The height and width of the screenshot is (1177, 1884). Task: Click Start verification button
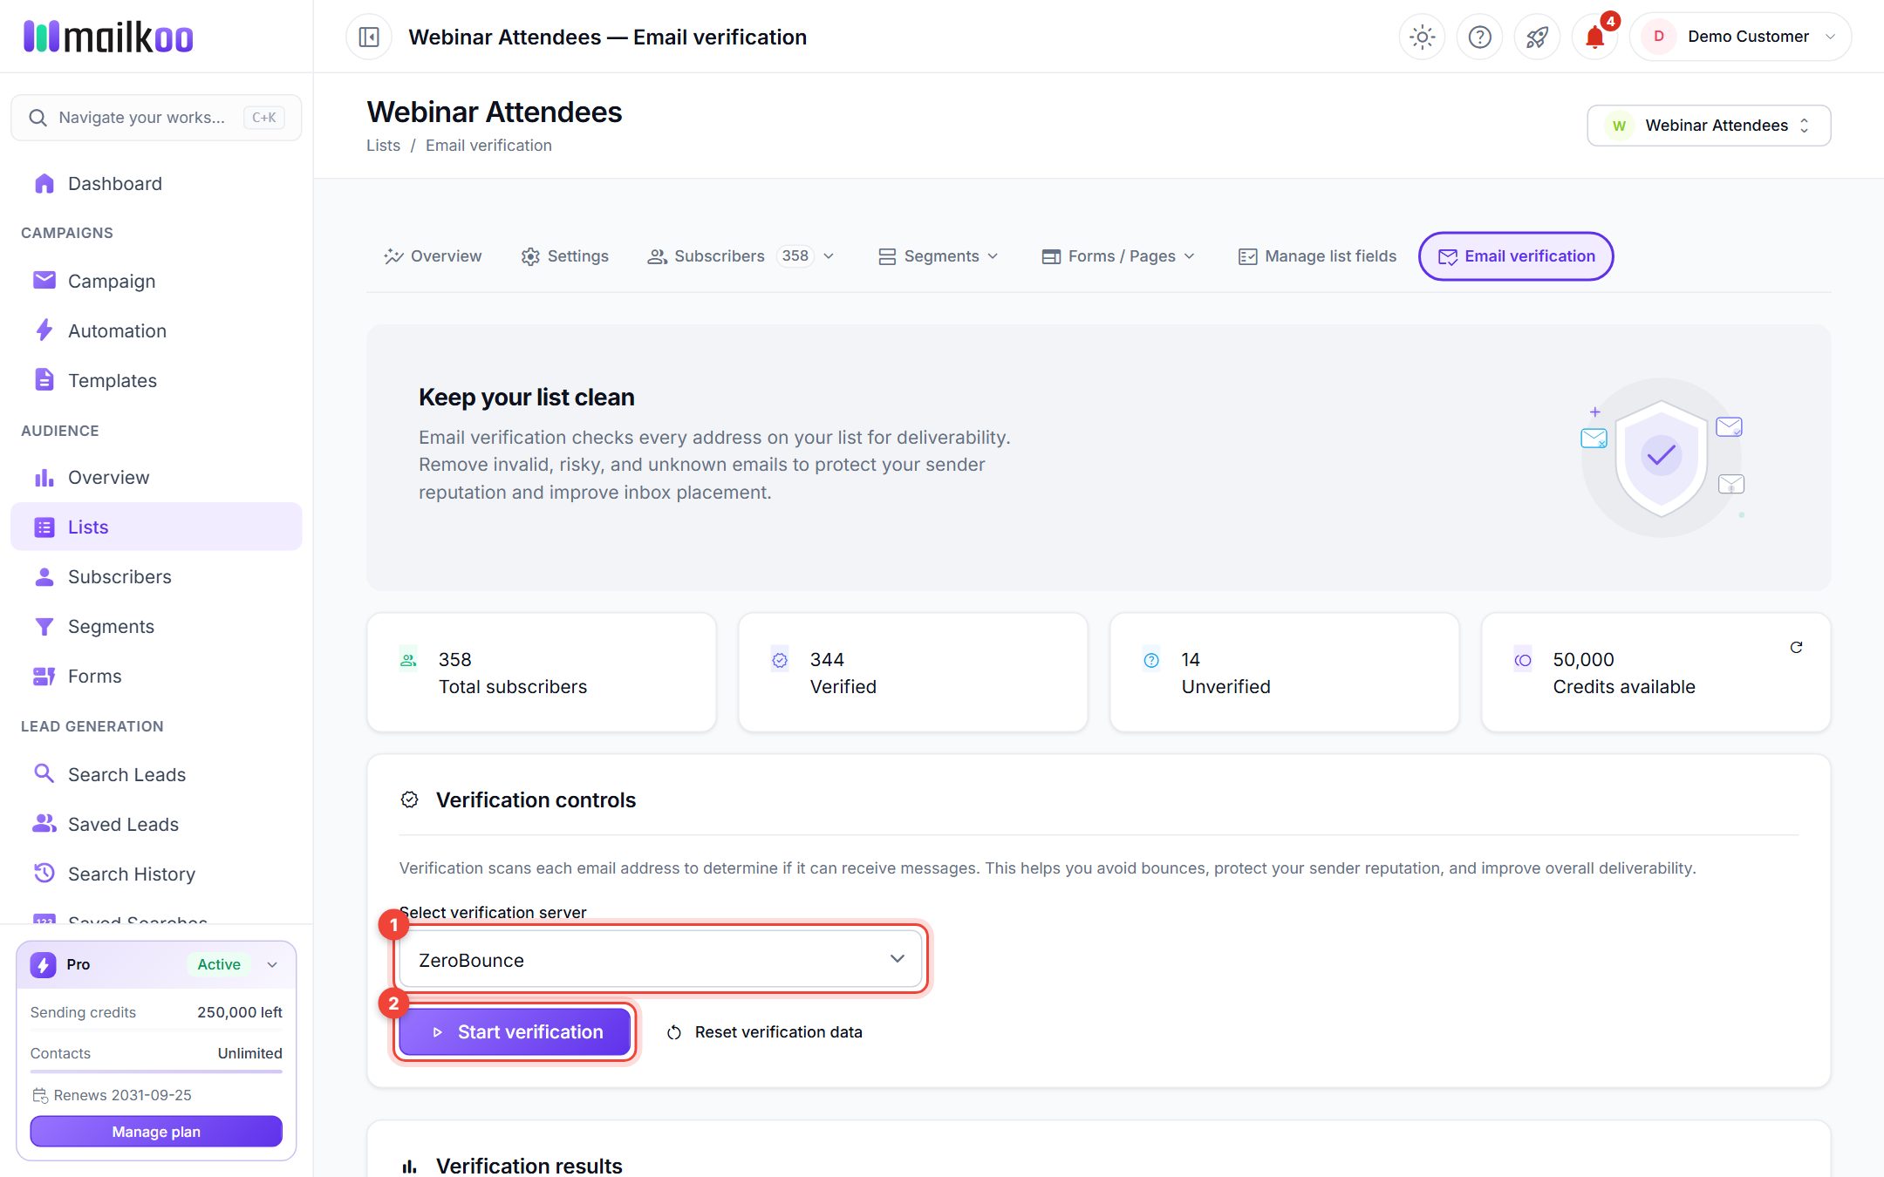[515, 1032]
